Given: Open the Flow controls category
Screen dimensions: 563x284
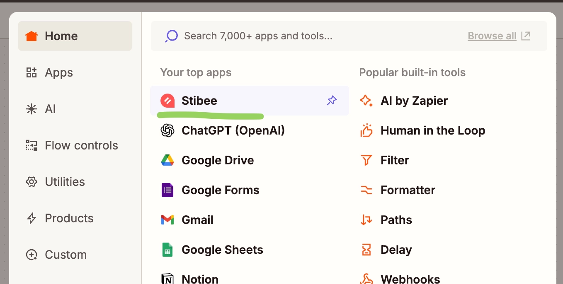Looking at the screenshot, I should pyautogui.click(x=81, y=145).
